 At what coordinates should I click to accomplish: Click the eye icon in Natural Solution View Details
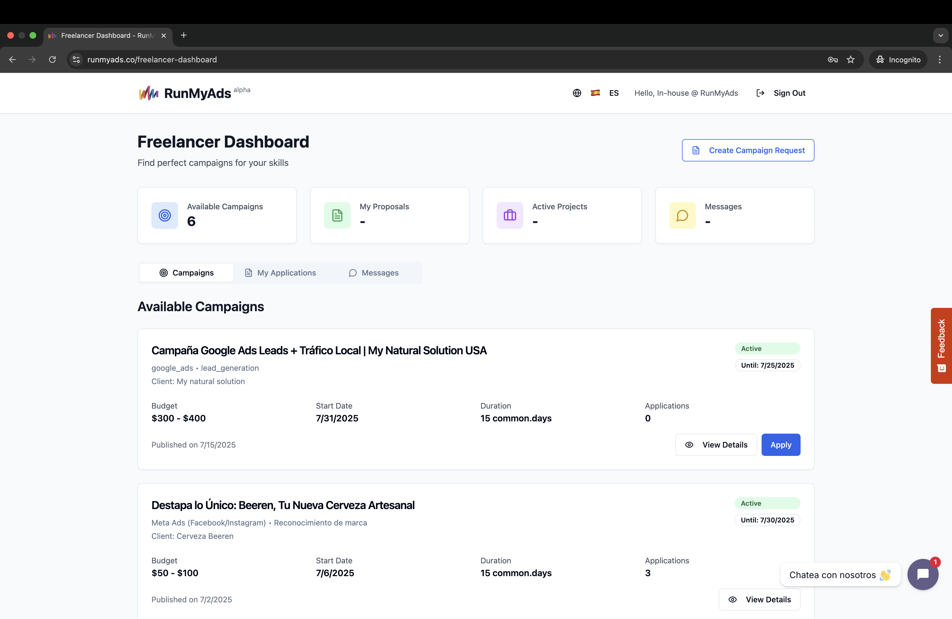tap(689, 445)
